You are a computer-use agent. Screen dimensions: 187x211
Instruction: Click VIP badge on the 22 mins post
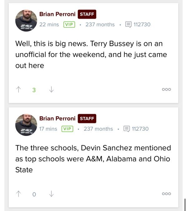point(69,24)
